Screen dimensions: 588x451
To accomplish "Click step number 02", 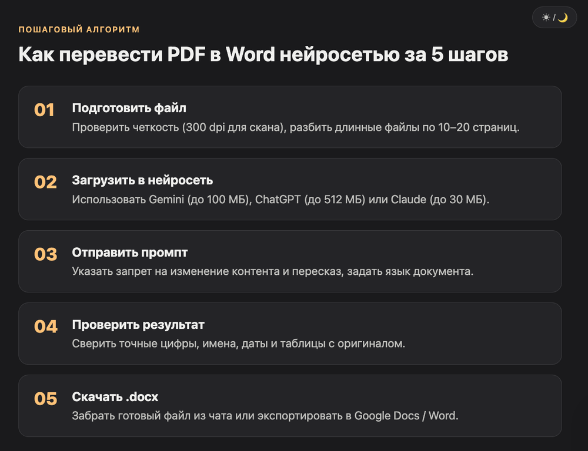I will pyautogui.click(x=45, y=182).
